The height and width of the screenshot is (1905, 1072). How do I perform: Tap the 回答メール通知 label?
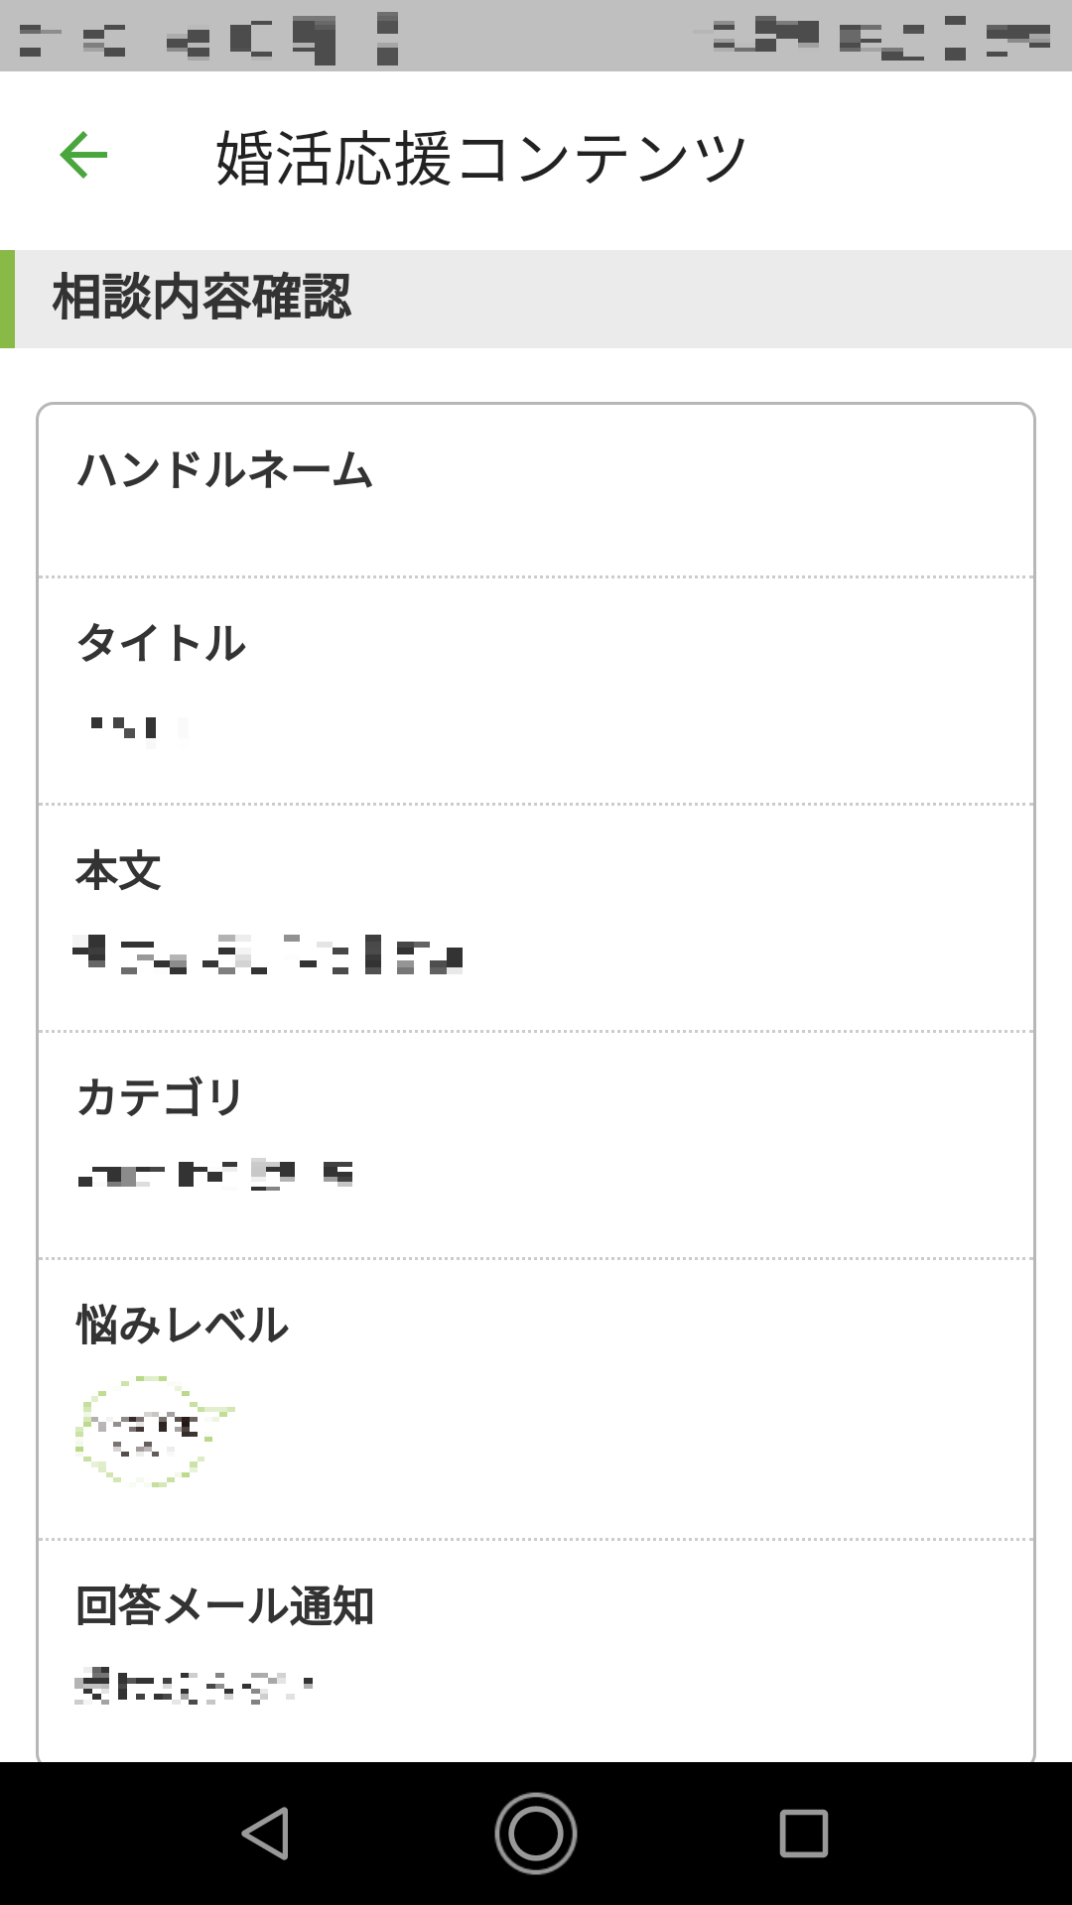[225, 1606]
